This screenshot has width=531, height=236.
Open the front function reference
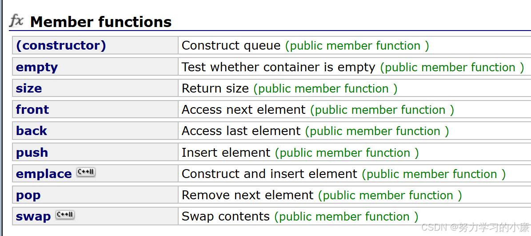(32, 110)
